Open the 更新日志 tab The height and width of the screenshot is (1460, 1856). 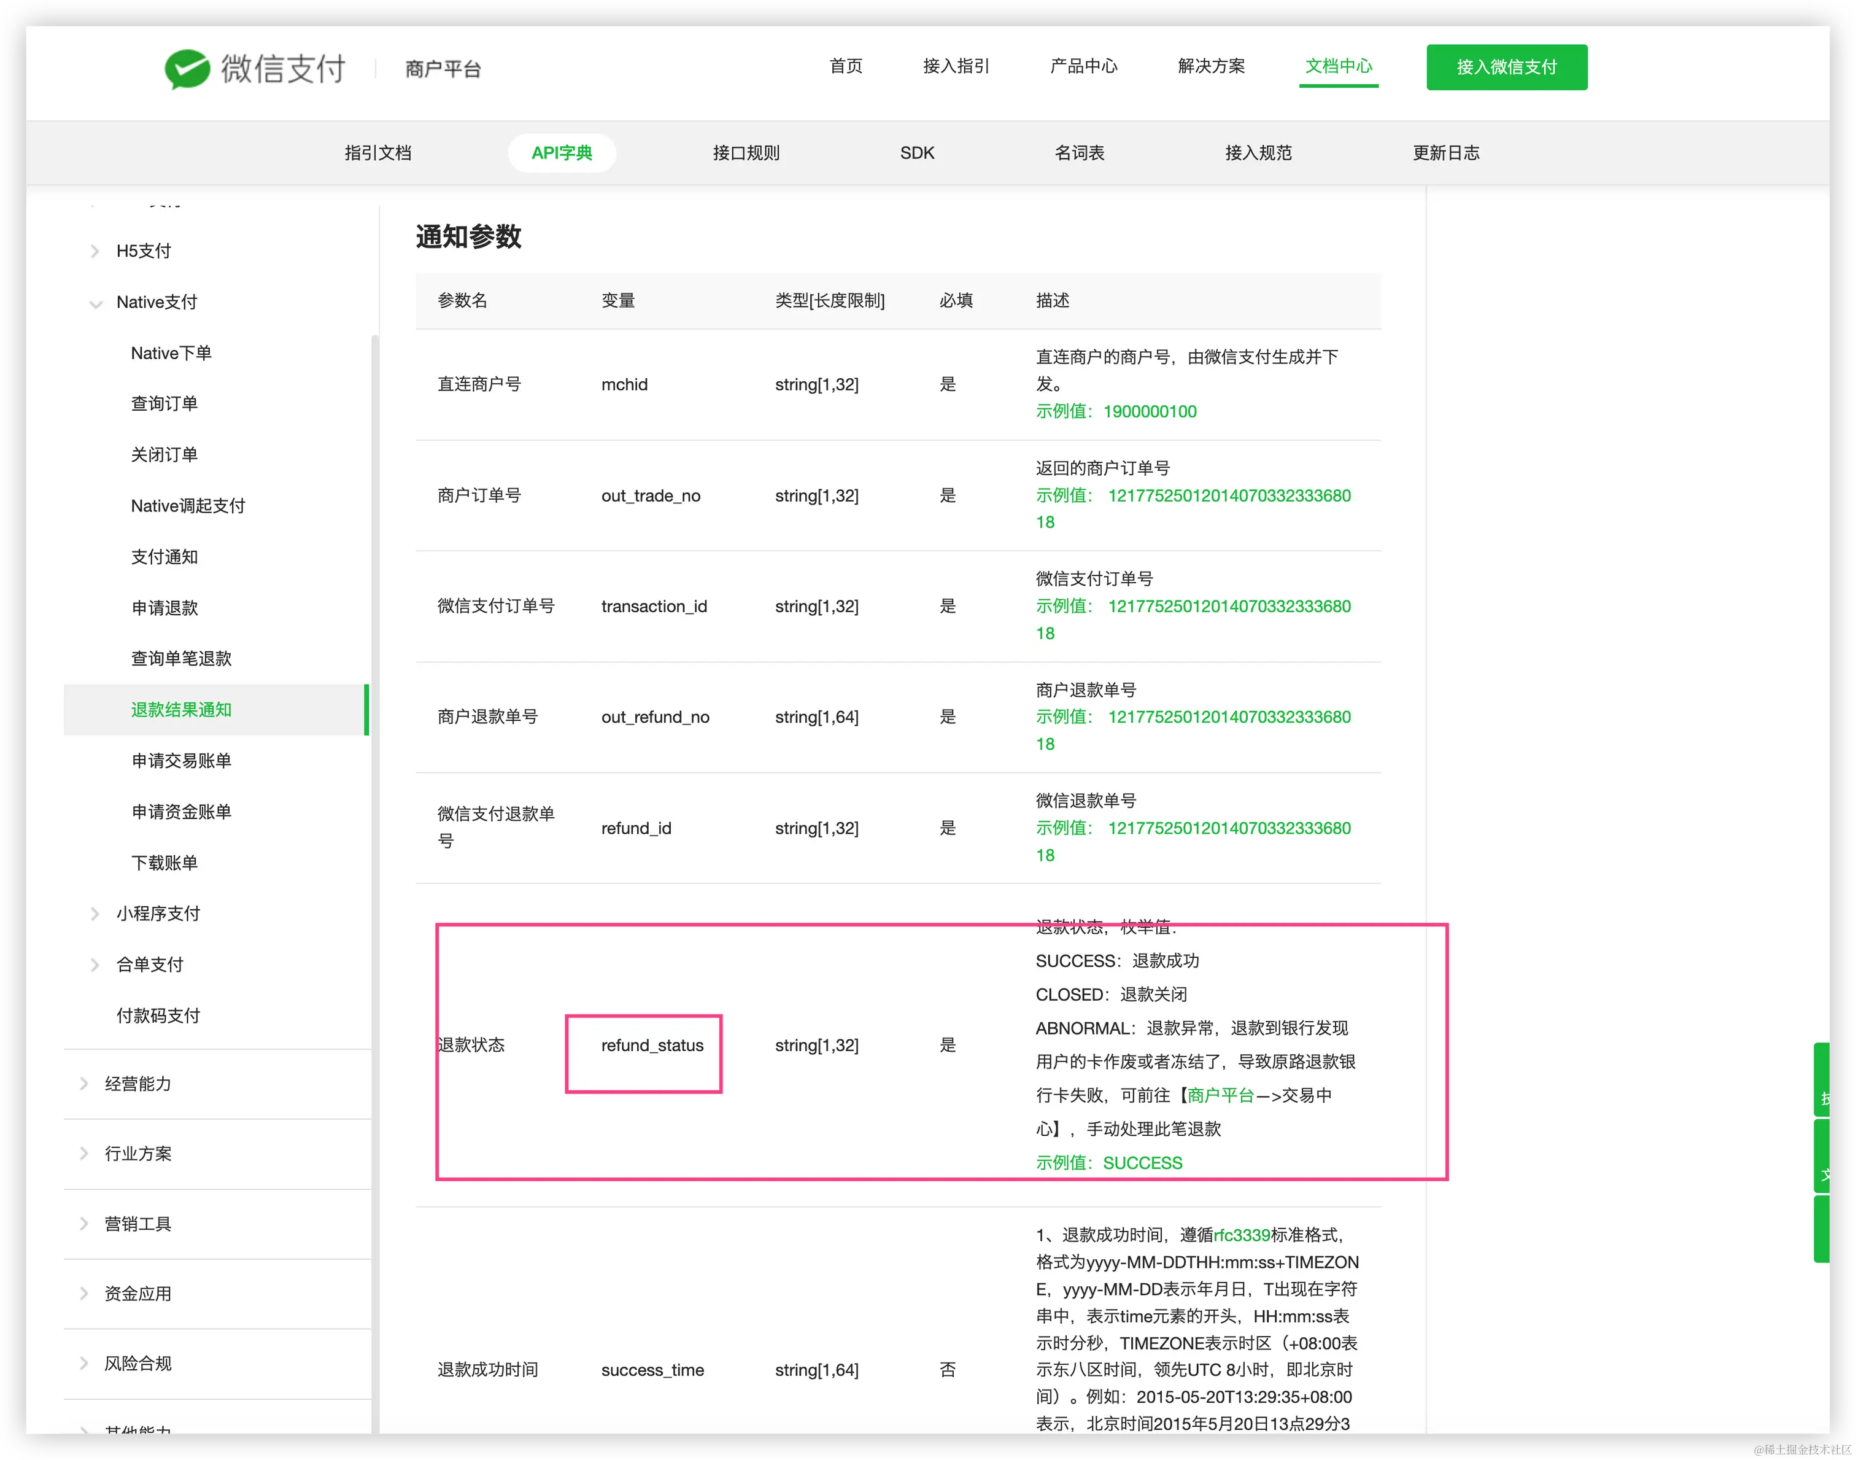(x=1446, y=153)
